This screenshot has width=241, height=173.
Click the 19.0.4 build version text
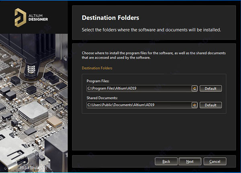(33, 168)
